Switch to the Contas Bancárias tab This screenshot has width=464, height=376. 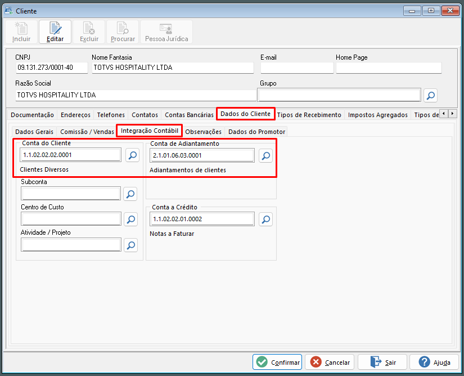coord(189,115)
